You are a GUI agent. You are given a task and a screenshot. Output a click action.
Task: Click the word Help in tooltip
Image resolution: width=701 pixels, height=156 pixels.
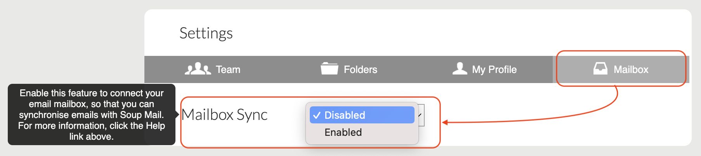click(155, 126)
